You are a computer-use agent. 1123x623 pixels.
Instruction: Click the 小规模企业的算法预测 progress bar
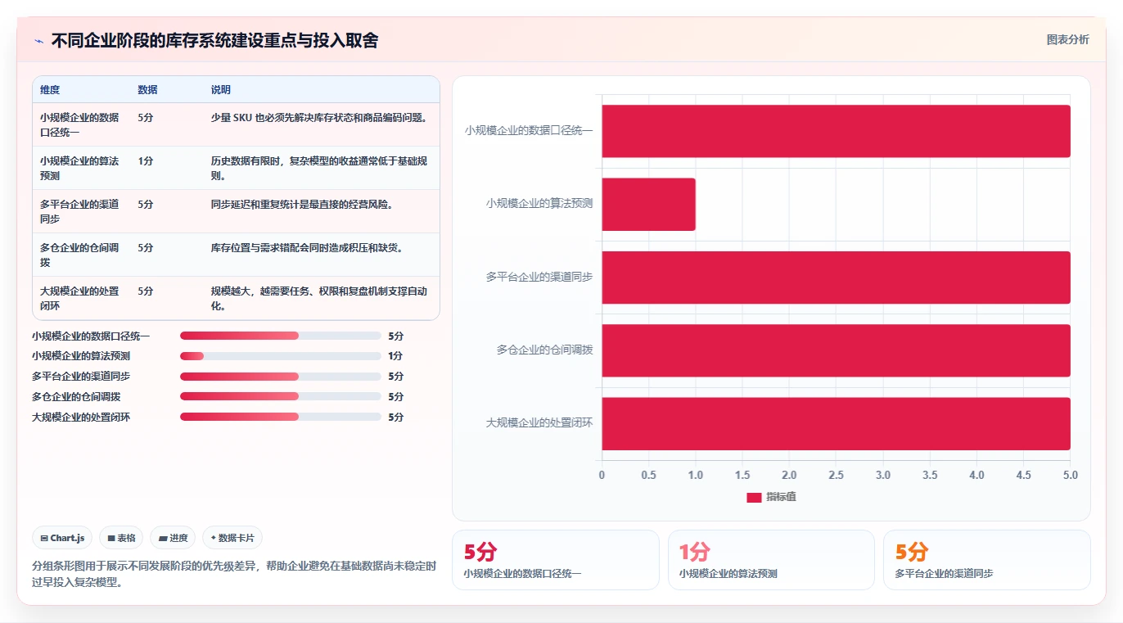[281, 356]
